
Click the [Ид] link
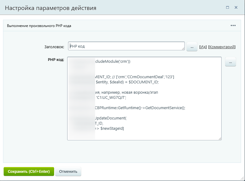[x=203, y=47]
